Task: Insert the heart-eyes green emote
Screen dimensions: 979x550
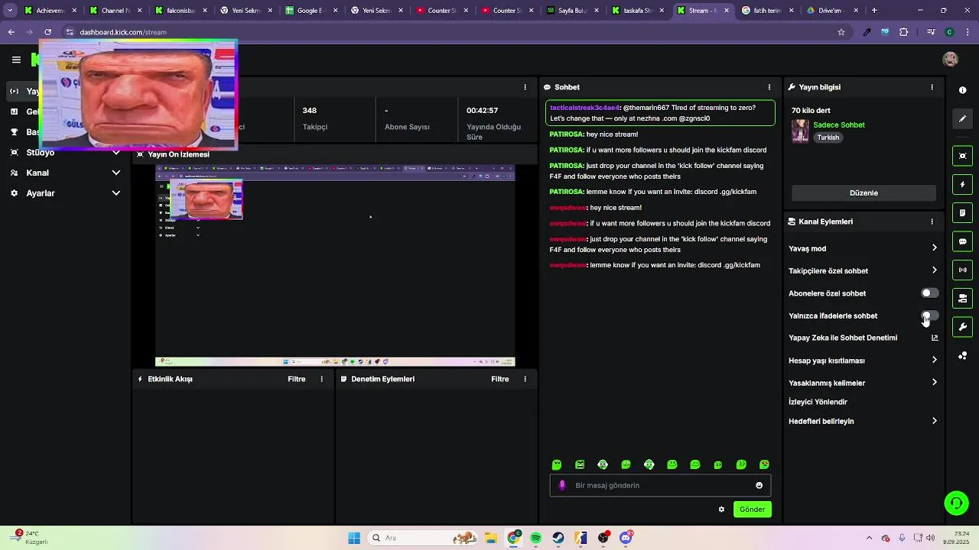Action: tap(764, 464)
